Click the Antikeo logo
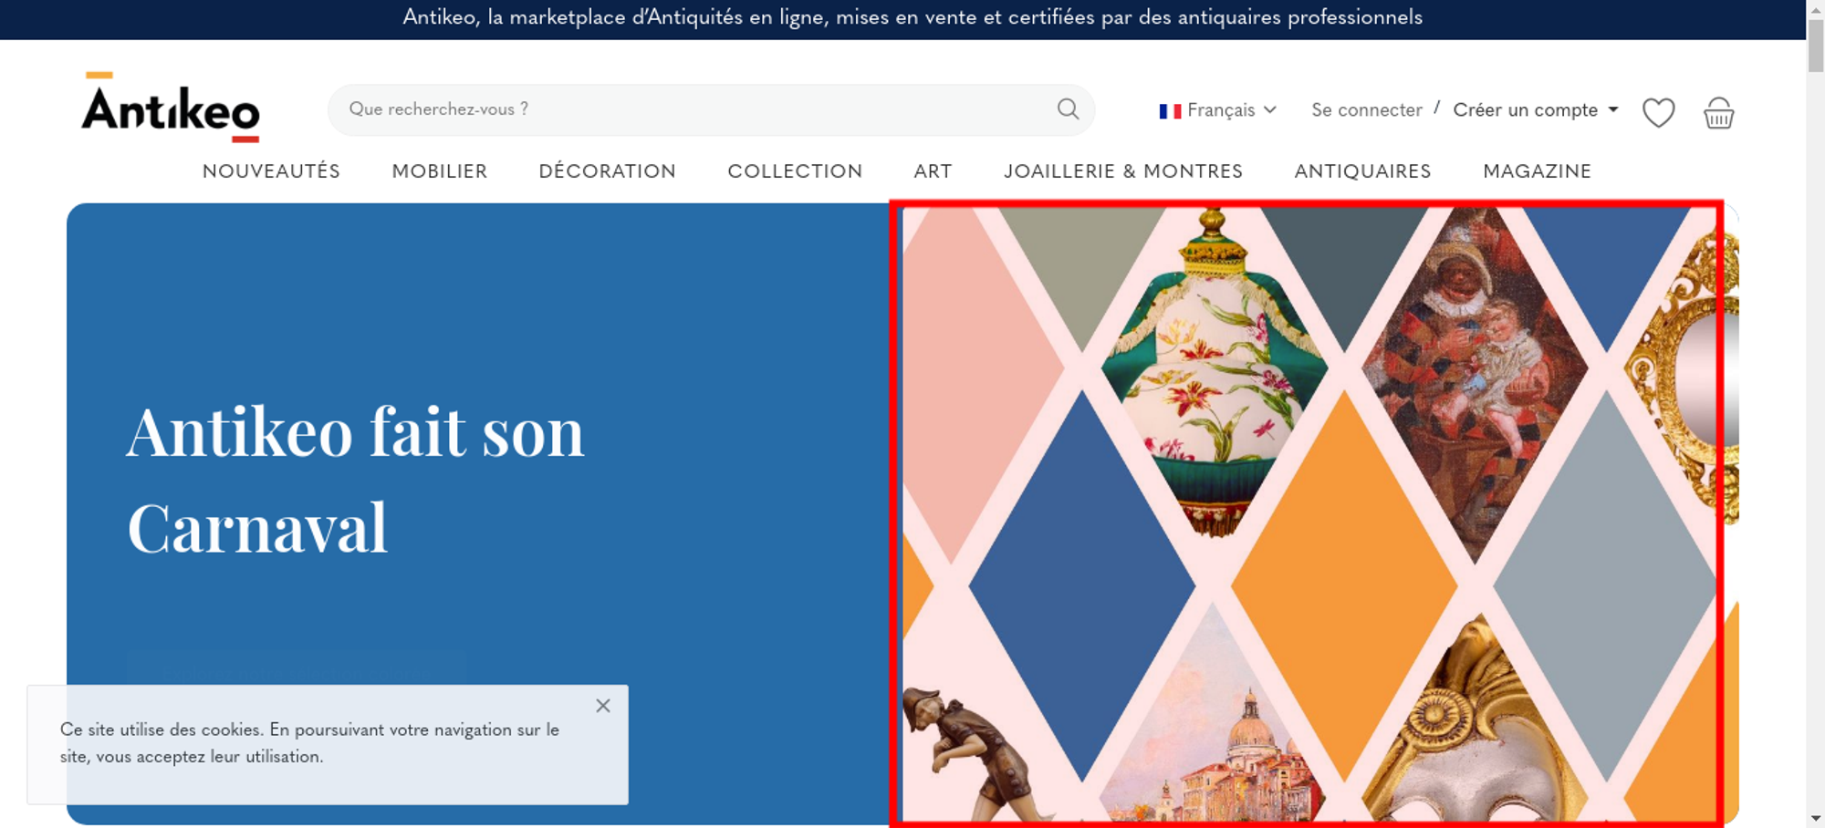Image resolution: width=1825 pixels, height=828 pixels. pos(171,107)
